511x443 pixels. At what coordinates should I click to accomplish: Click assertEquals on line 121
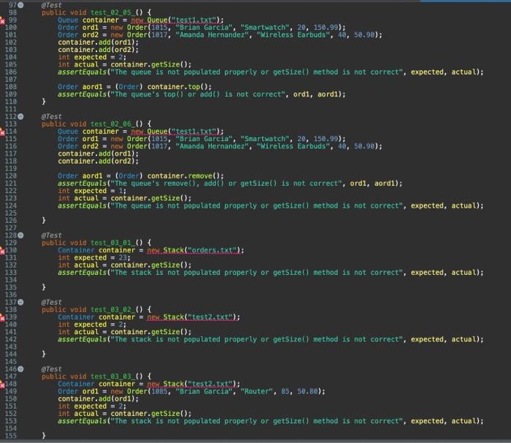82,183
